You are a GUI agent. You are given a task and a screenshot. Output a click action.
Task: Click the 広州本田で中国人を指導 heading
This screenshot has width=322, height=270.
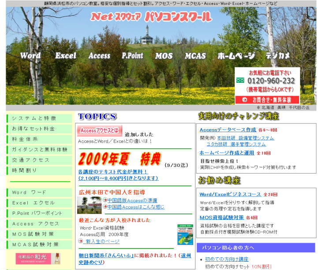[x=112, y=192]
